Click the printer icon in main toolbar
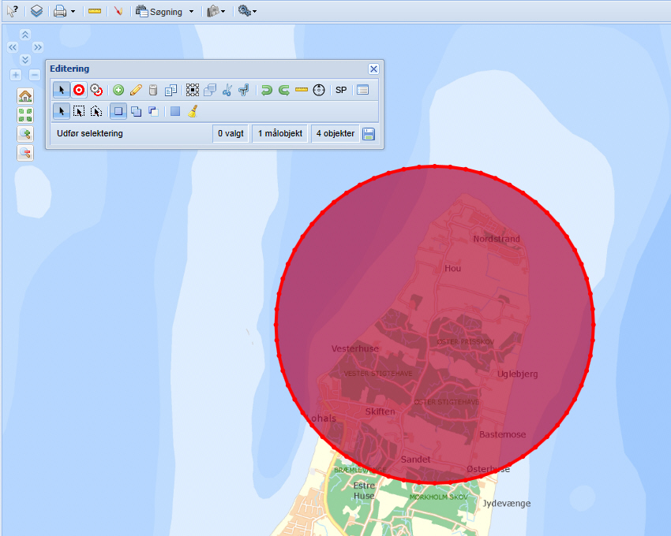 click(60, 11)
